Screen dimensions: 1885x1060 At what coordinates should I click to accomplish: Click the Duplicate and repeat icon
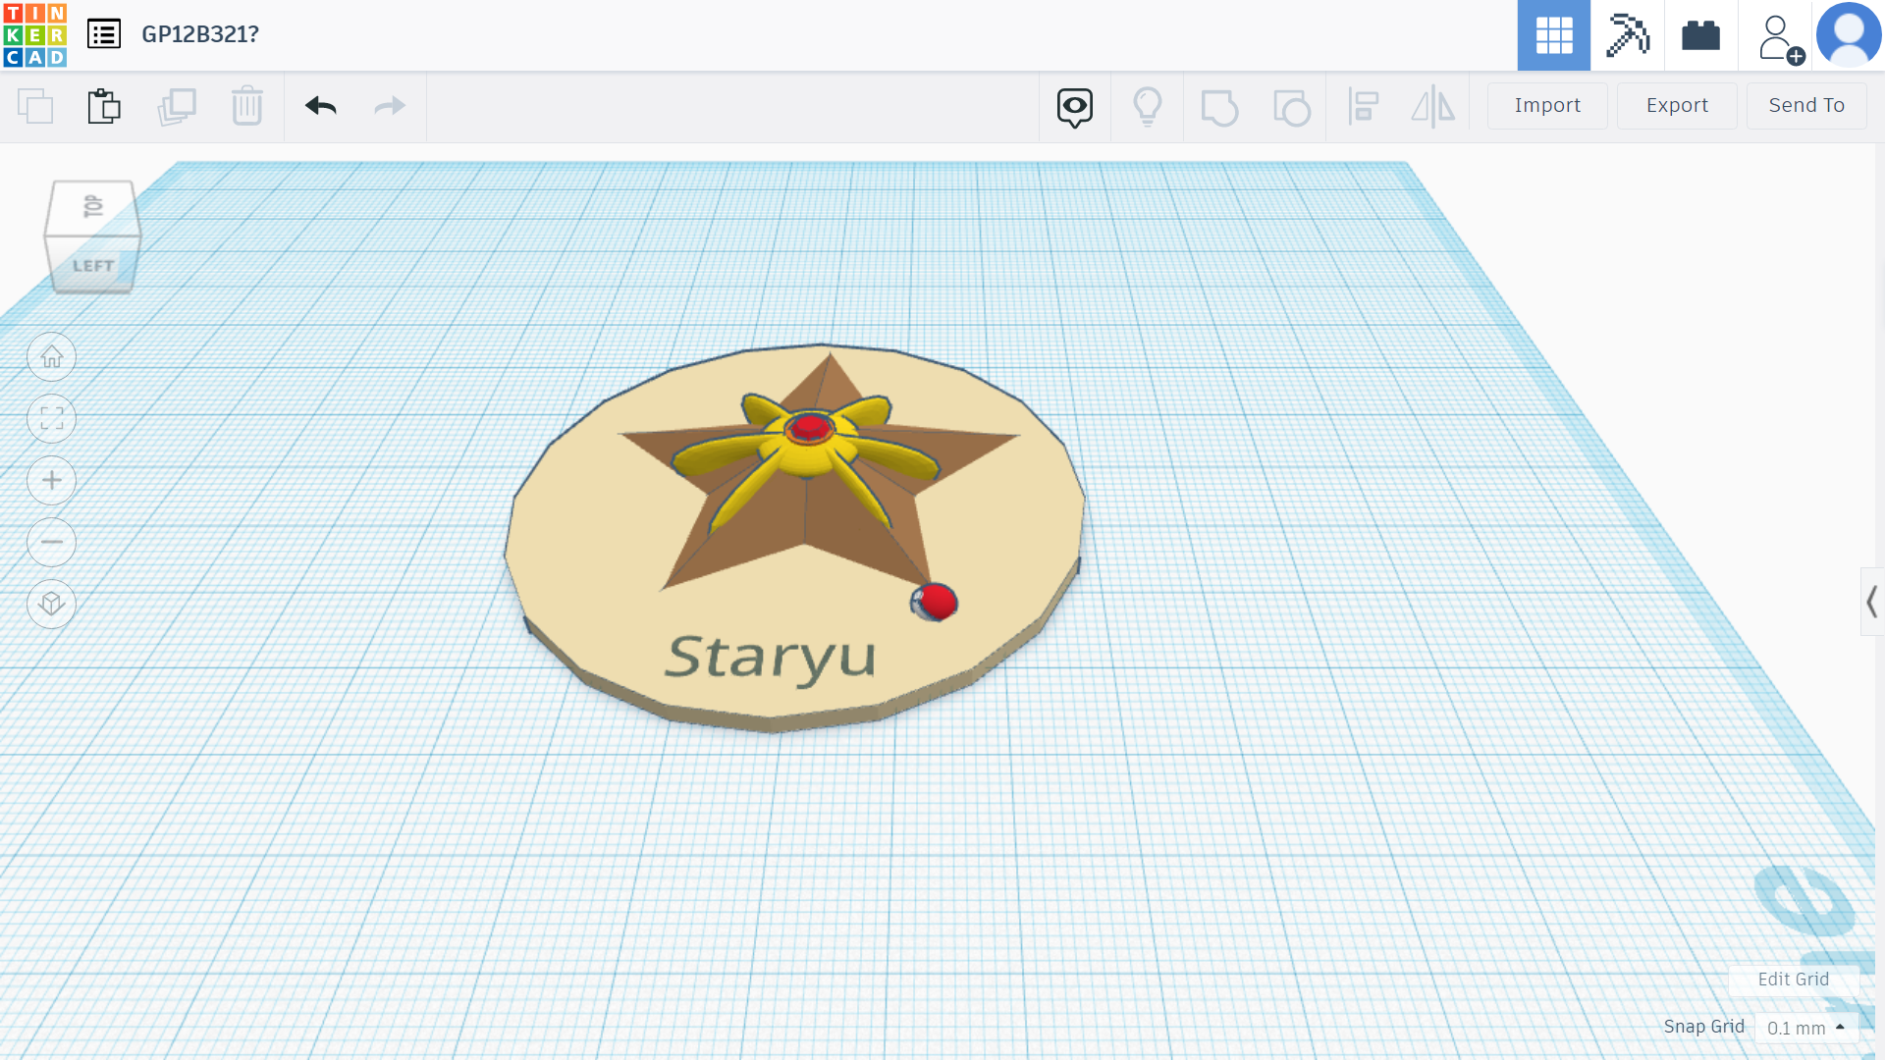point(177,106)
